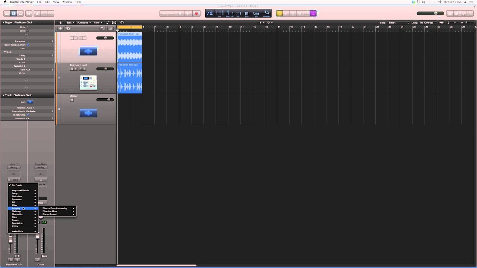The image size is (477, 268).
Task: Open the Quick Help button in the control bar
Action: pos(29,13)
